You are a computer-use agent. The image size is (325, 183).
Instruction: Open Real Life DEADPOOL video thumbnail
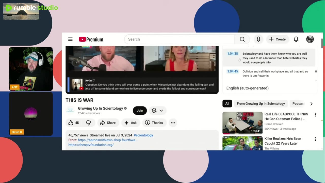point(242,123)
